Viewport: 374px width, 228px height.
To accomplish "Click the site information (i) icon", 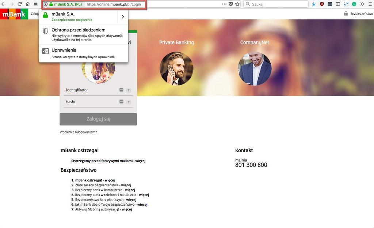I will (46, 4).
